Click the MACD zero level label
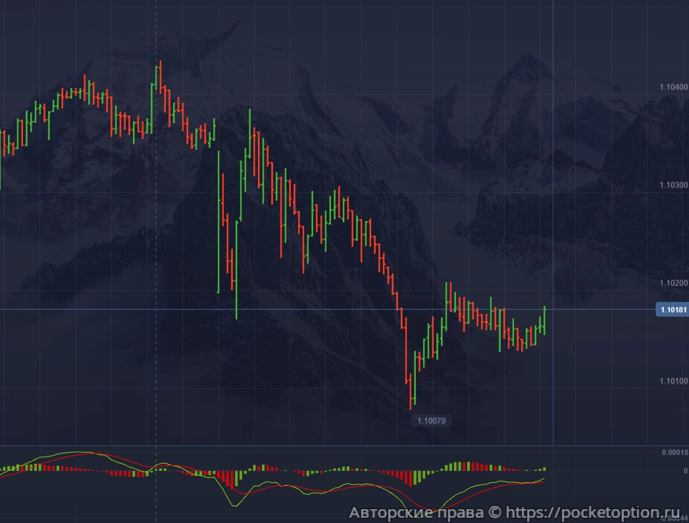Viewport: 689px width, 523px height. tap(685, 471)
